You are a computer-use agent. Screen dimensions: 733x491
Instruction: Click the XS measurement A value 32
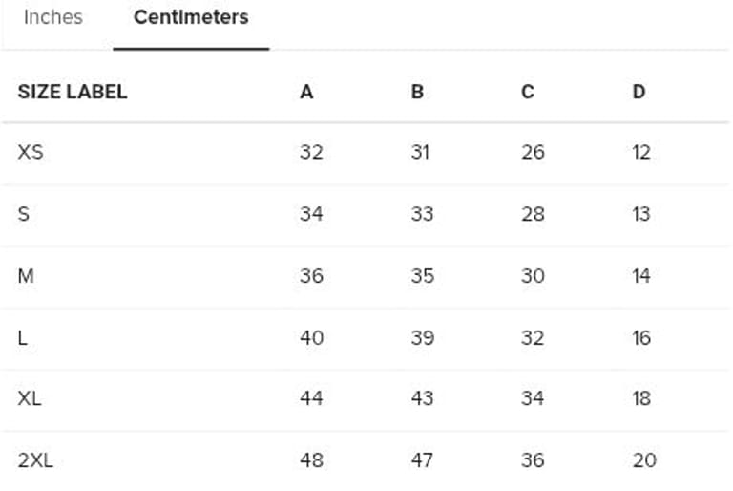tap(311, 152)
